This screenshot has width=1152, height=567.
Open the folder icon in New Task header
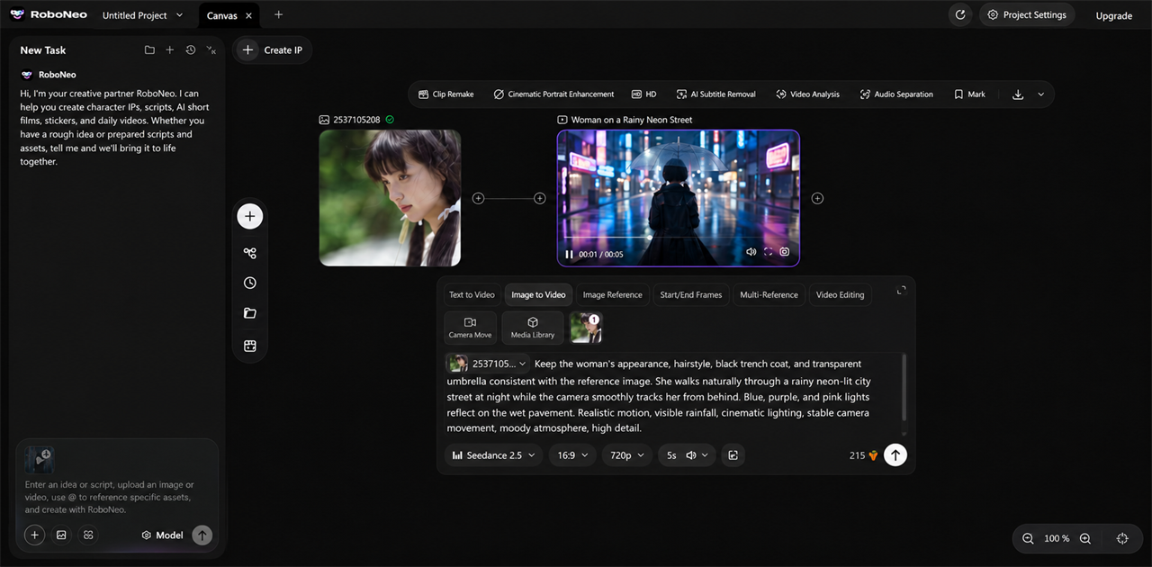[x=149, y=50]
